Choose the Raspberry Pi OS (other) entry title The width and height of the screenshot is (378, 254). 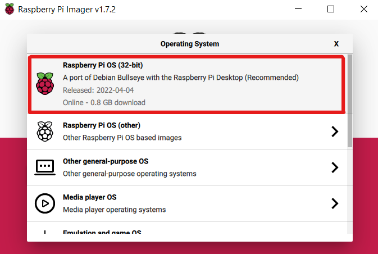pos(102,125)
